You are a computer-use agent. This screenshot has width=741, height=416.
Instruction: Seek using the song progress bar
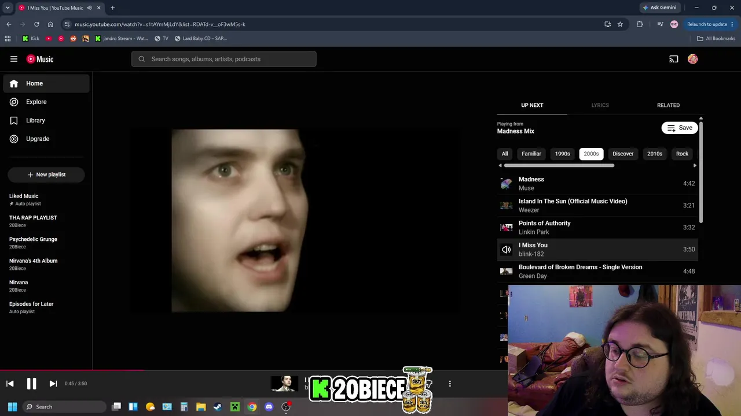254,370
